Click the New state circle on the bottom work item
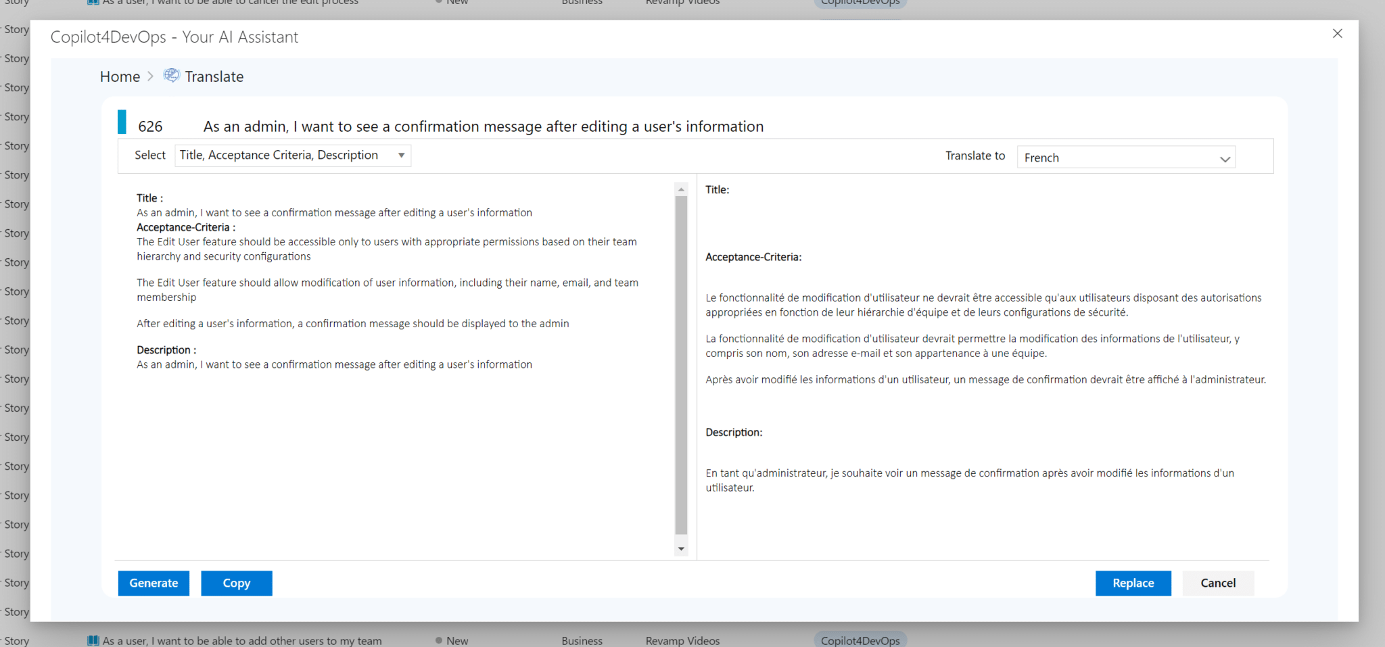The width and height of the screenshot is (1385, 647). (440, 640)
